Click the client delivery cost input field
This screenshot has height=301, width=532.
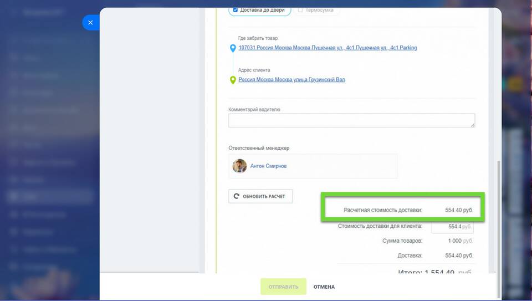[x=452, y=226]
